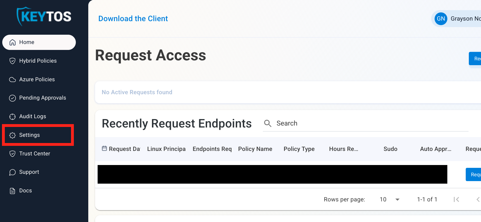Click the Support chat bubble icon
This screenshot has height=222, width=481.
tap(12, 172)
